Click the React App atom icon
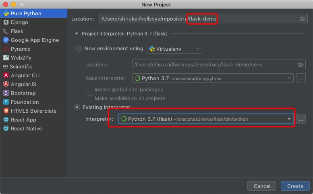The image size is (313, 194). click(6, 120)
